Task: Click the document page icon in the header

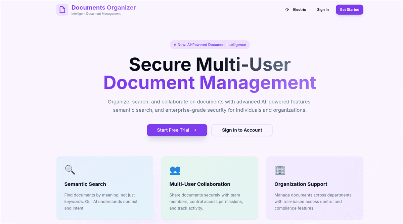Action: click(x=62, y=9)
